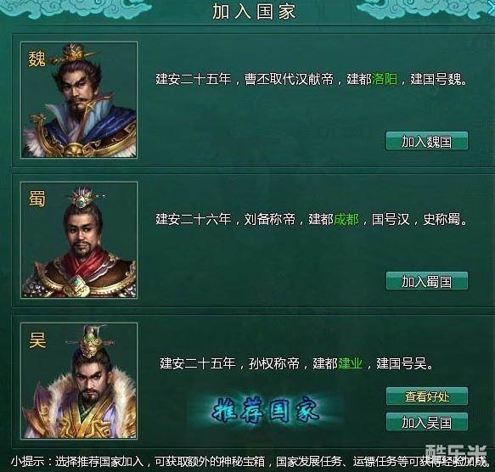The width and height of the screenshot is (495, 472).
Task: Click the 魏 kingdom label icon
Action: 37,59
